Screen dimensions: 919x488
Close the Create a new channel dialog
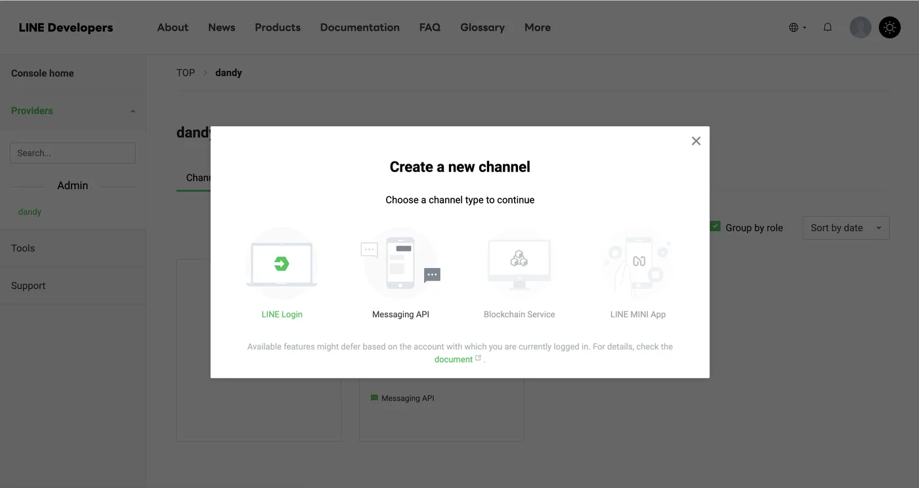[x=696, y=141]
